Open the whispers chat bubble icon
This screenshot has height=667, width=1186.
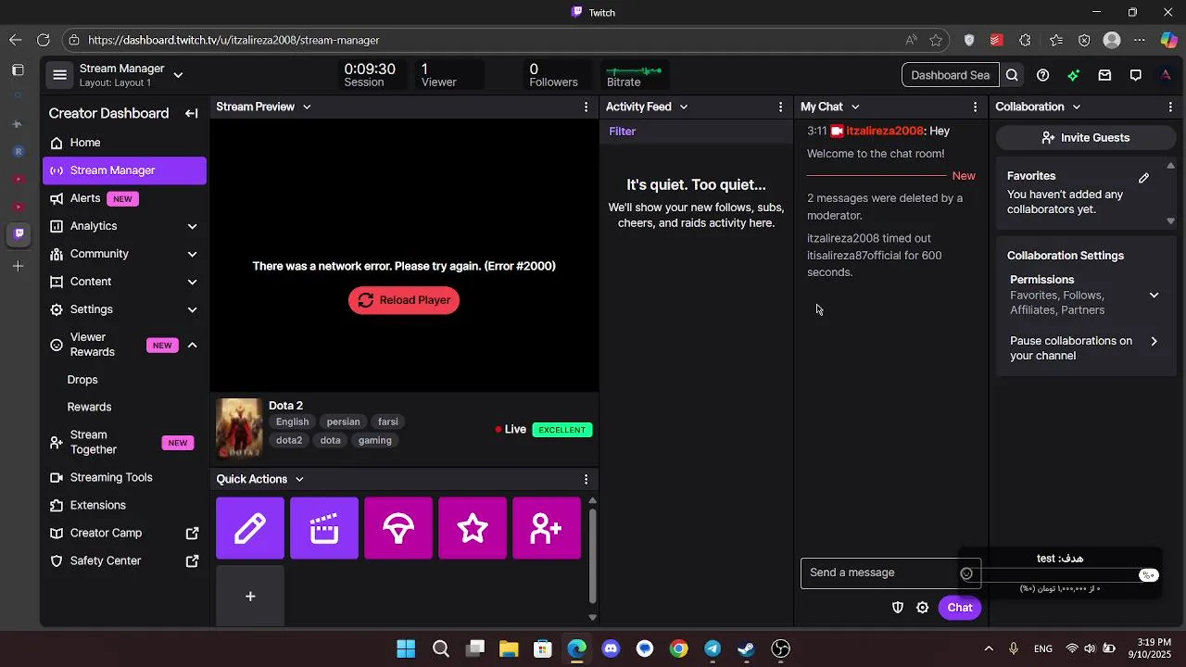pos(1135,75)
